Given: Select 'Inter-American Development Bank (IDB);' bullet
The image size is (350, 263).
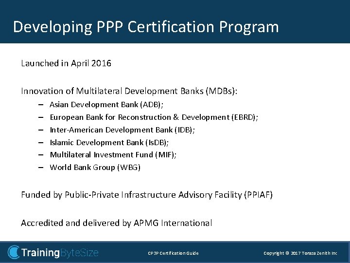Looking at the screenshot, I should point(122,130).
